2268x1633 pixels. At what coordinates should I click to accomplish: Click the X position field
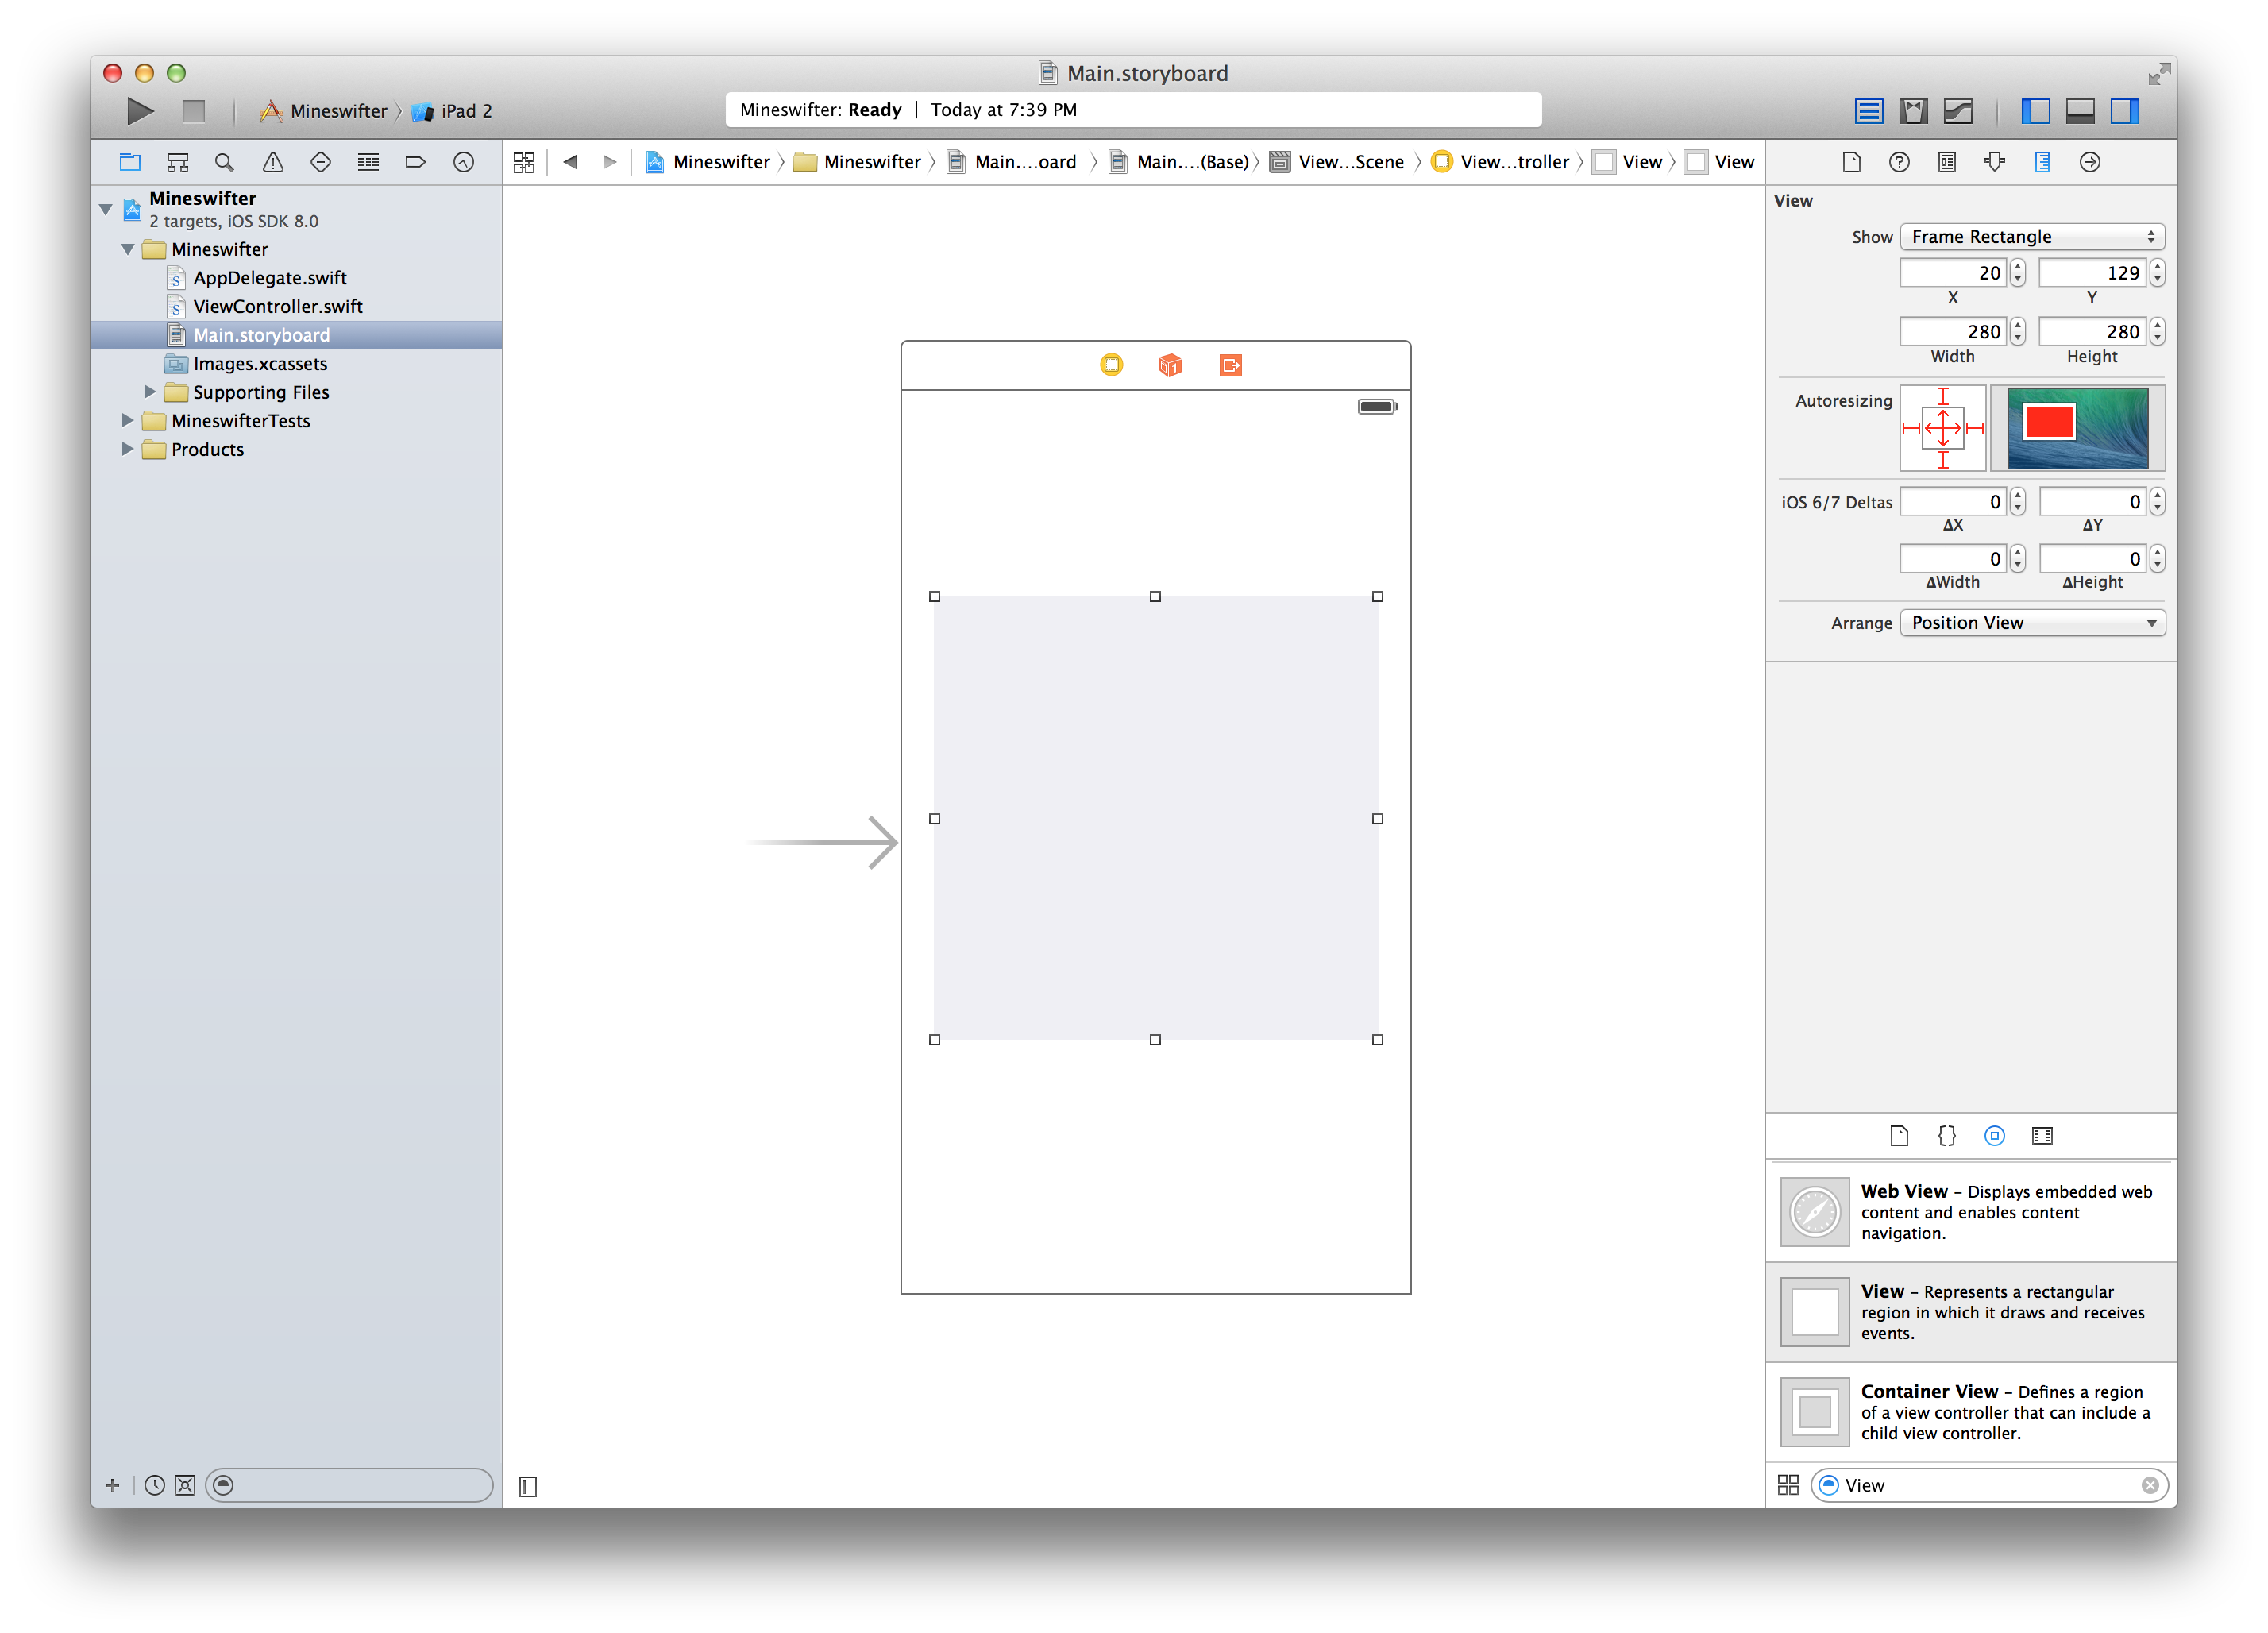coord(1953,273)
